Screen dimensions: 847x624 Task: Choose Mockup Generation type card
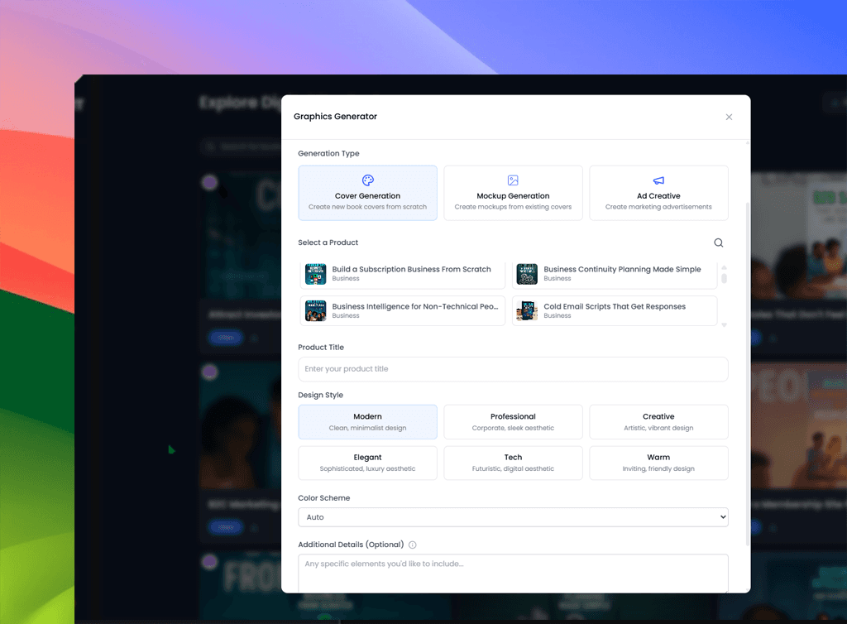pos(513,193)
